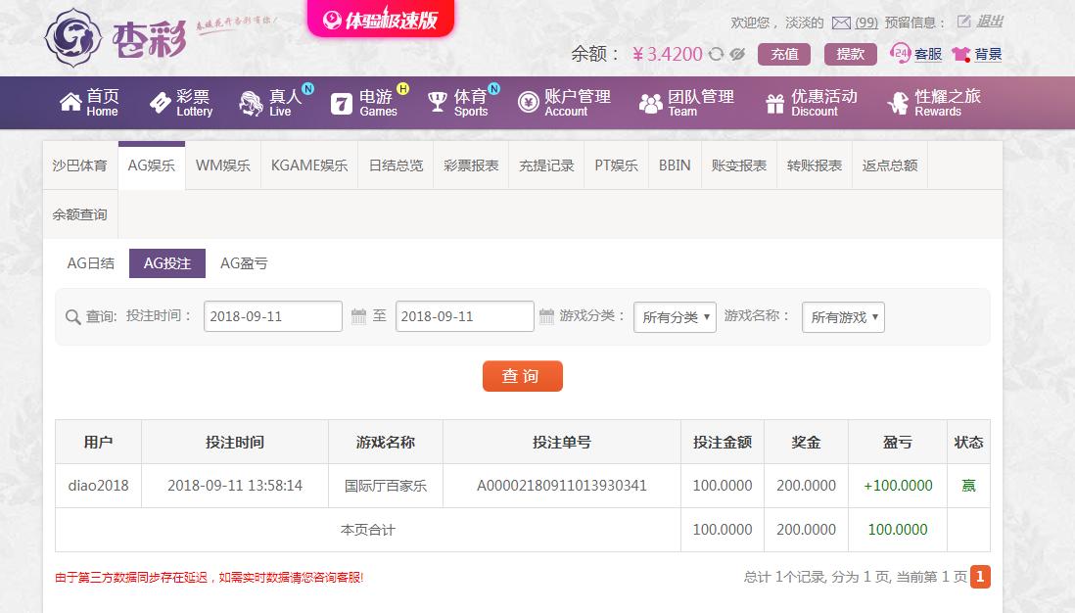Open calendar picker for end date
1075x613 pixels.
point(549,316)
